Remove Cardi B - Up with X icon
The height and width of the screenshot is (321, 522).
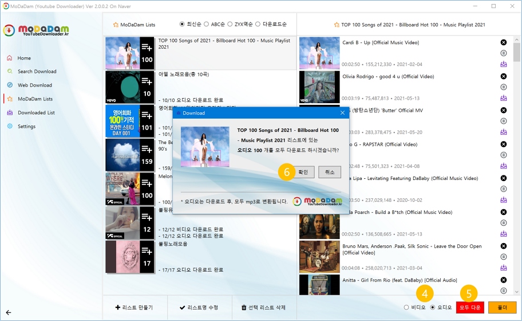click(x=504, y=42)
